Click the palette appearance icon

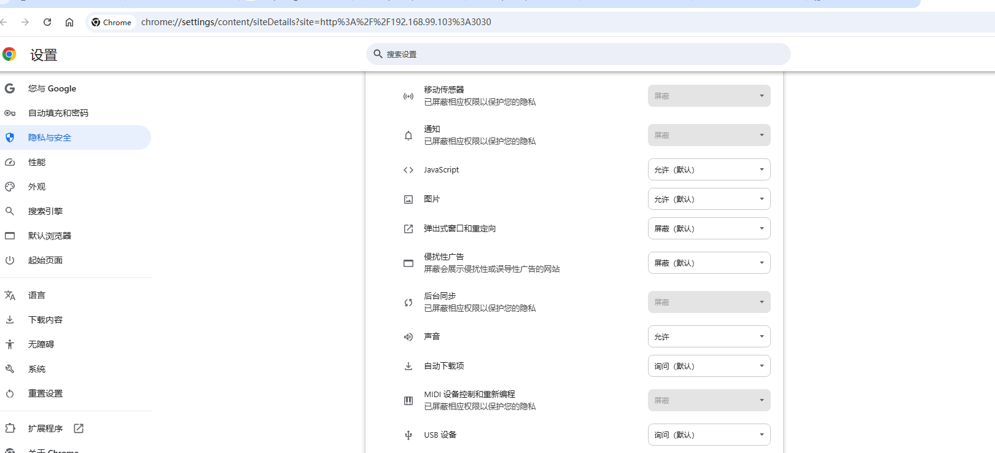pos(10,187)
